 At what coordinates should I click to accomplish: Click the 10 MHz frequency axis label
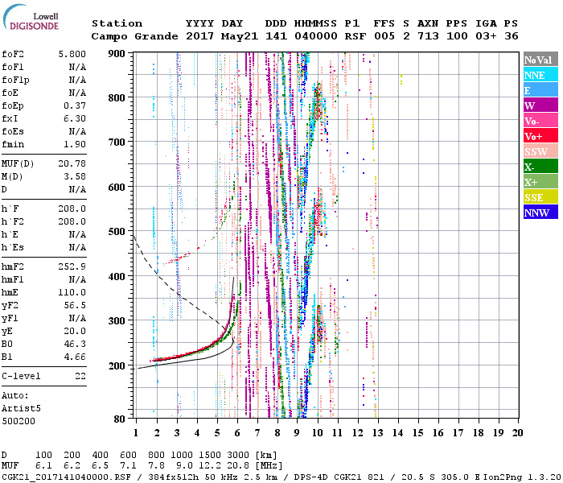[x=318, y=433]
